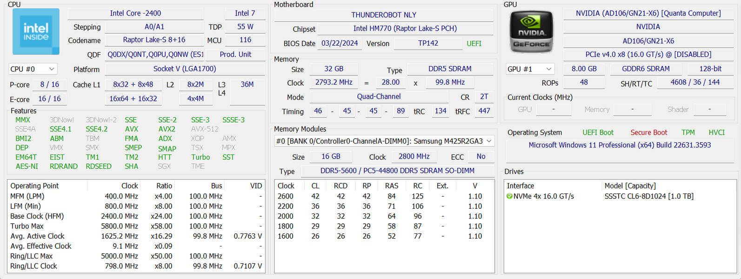
Task: Click the GPU memory 8.00 GB value
Action: [x=584, y=69]
